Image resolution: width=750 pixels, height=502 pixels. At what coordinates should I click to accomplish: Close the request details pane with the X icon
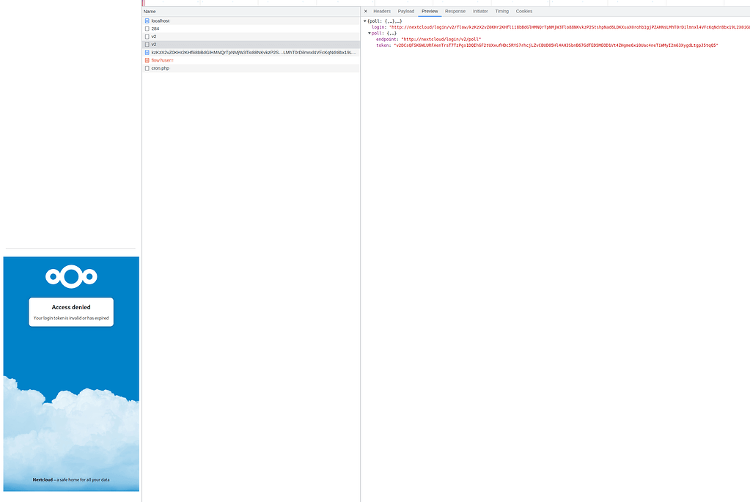(365, 11)
